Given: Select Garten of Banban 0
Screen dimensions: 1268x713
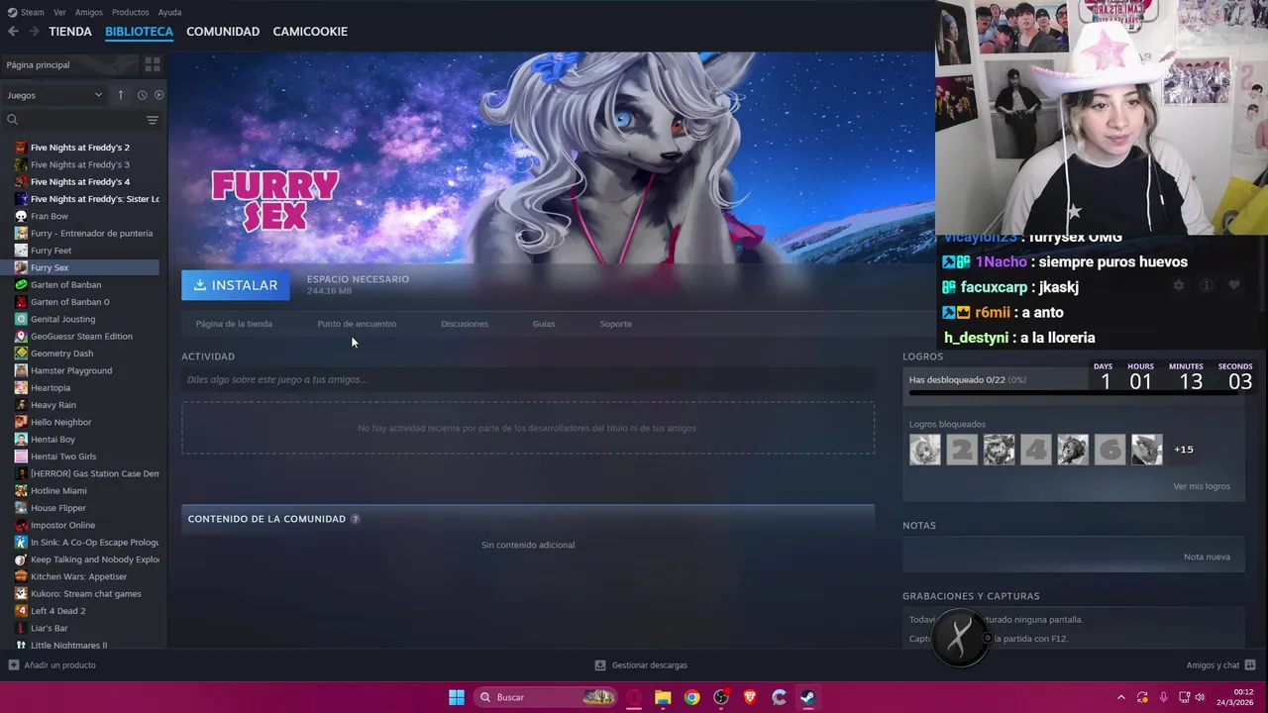Looking at the screenshot, I should click(70, 302).
